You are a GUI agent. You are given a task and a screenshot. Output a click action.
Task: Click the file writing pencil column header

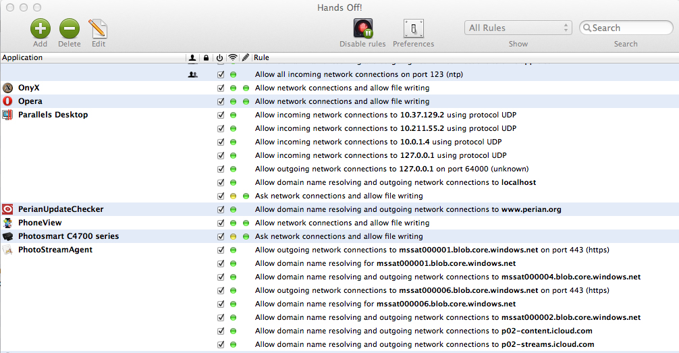click(x=246, y=57)
